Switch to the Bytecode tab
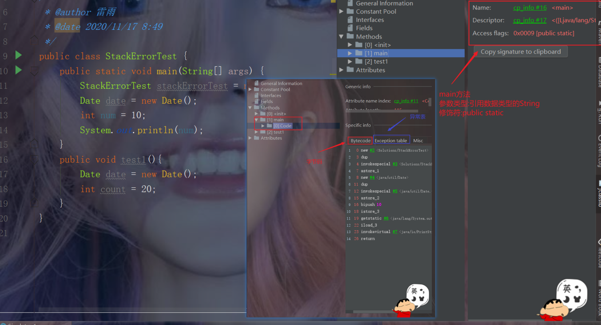This screenshot has height=325, width=601. [x=361, y=141]
